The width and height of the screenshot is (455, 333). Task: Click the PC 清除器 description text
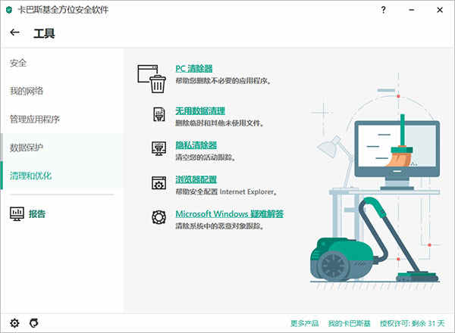click(x=223, y=81)
